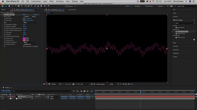
Task: Click the current time indicator in timeline
Action: click(140, 92)
